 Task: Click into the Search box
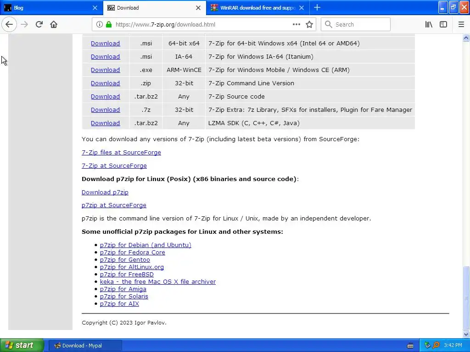[x=356, y=25]
